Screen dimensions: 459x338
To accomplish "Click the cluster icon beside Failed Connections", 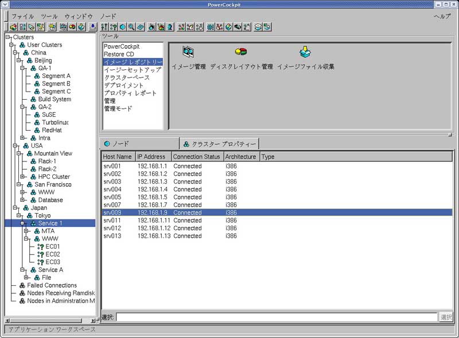I will (22, 285).
